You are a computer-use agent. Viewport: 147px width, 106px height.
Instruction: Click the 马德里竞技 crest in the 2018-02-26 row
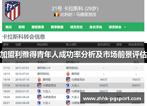39,86
